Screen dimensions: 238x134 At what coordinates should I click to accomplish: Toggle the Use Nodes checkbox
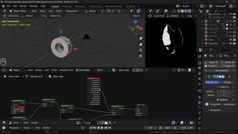pos(77,70)
